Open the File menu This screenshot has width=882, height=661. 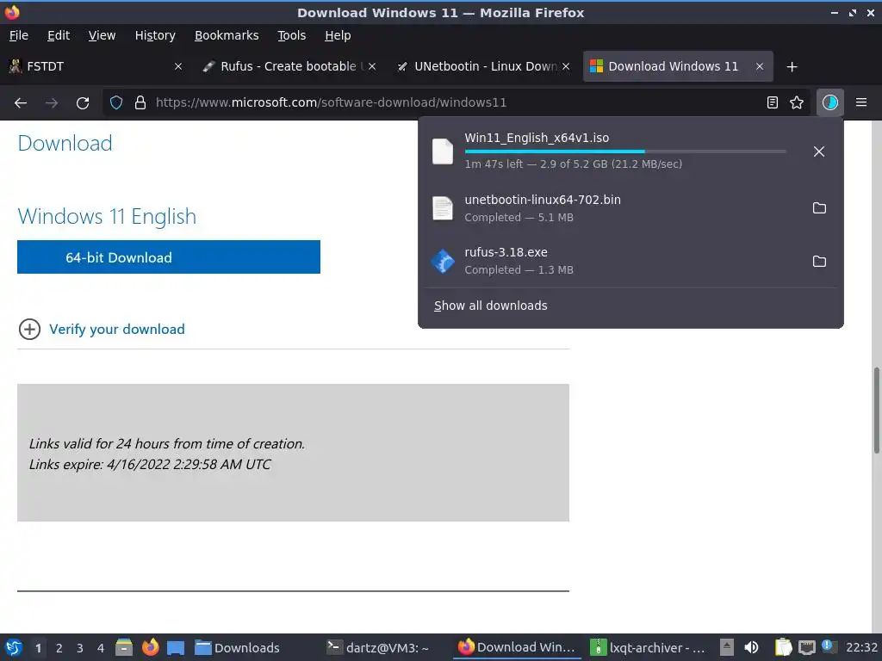[19, 35]
